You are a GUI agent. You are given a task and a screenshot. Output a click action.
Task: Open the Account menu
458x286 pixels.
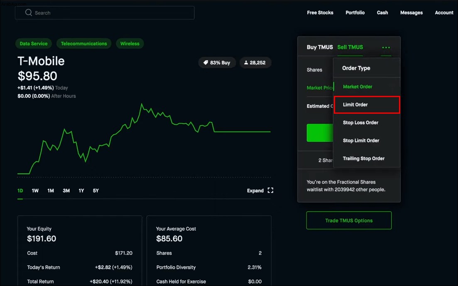pos(444,12)
